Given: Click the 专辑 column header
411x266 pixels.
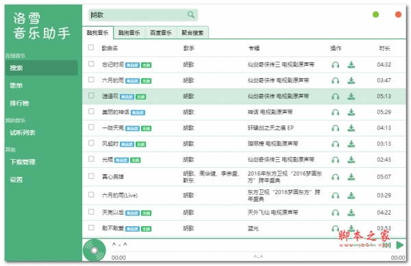Looking at the screenshot, I should 254,48.
